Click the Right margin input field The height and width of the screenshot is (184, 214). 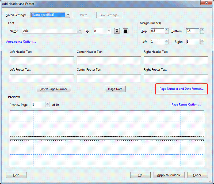(193, 42)
